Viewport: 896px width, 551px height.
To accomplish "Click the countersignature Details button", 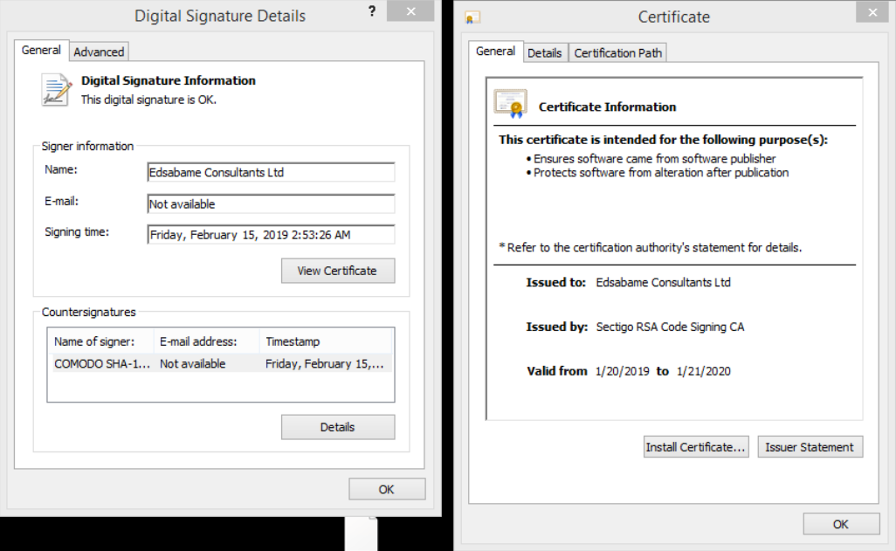I will [x=337, y=427].
